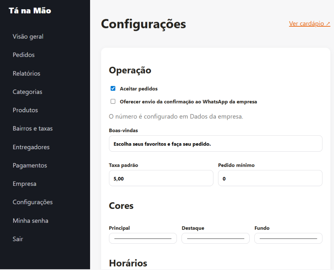
Task: Go to Pedidos in the sidebar
Action: point(23,55)
